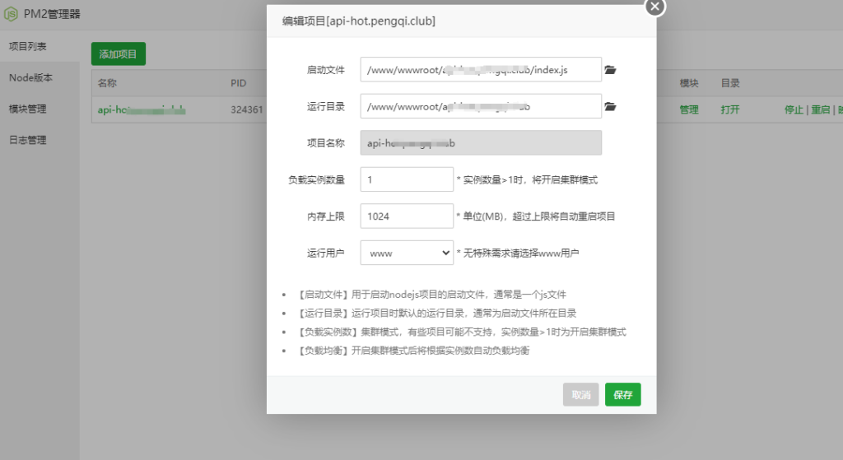Image resolution: width=843 pixels, height=460 pixels.
Task: Click the Name column header
Action: 107,83
